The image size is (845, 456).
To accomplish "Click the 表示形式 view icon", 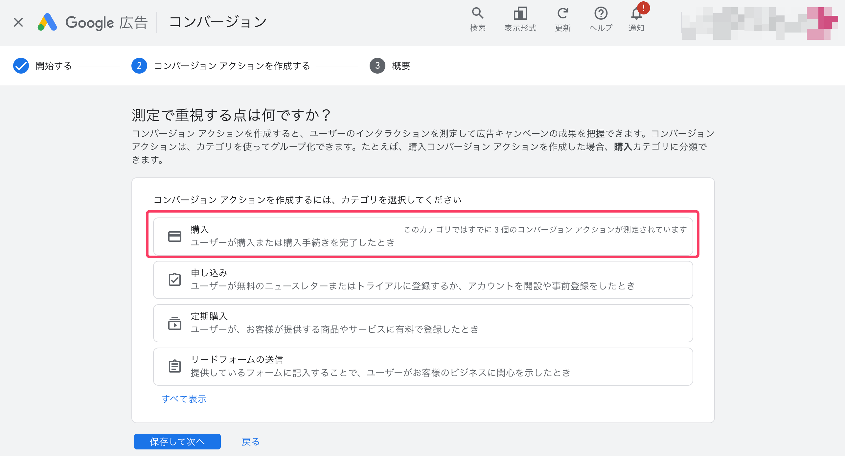I will (x=520, y=18).
